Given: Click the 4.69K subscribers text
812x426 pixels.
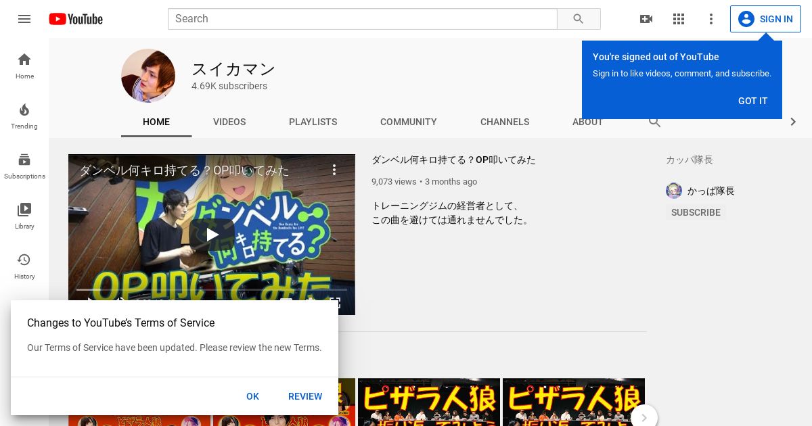Looking at the screenshot, I should (229, 86).
